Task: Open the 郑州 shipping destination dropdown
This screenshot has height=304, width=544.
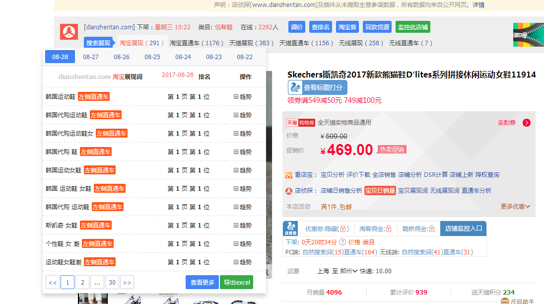Action: pyautogui.click(x=348, y=271)
